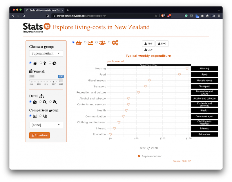The width and height of the screenshot is (232, 182).
Task: Download data as CSV
Action: (x=148, y=50)
